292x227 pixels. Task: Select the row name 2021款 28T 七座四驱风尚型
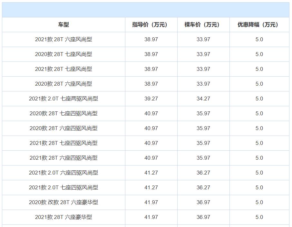63,143
